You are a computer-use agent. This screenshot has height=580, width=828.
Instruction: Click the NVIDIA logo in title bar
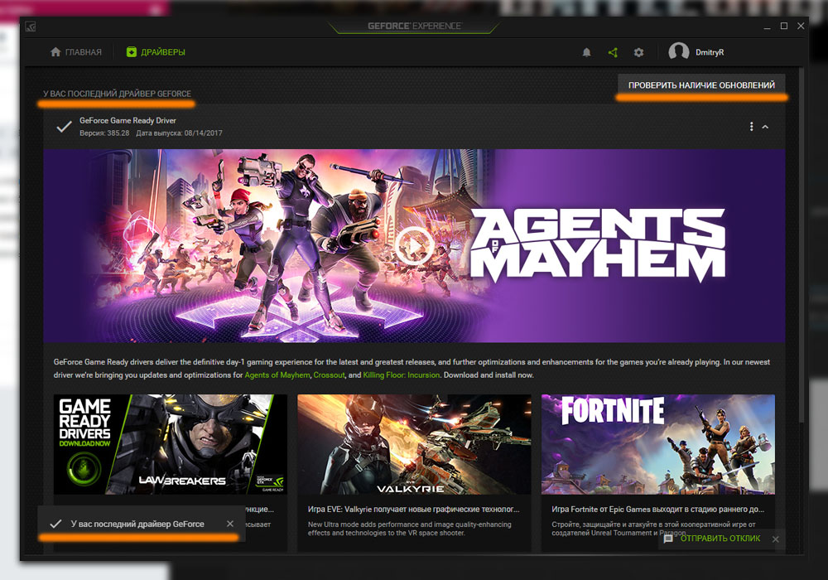[31, 27]
